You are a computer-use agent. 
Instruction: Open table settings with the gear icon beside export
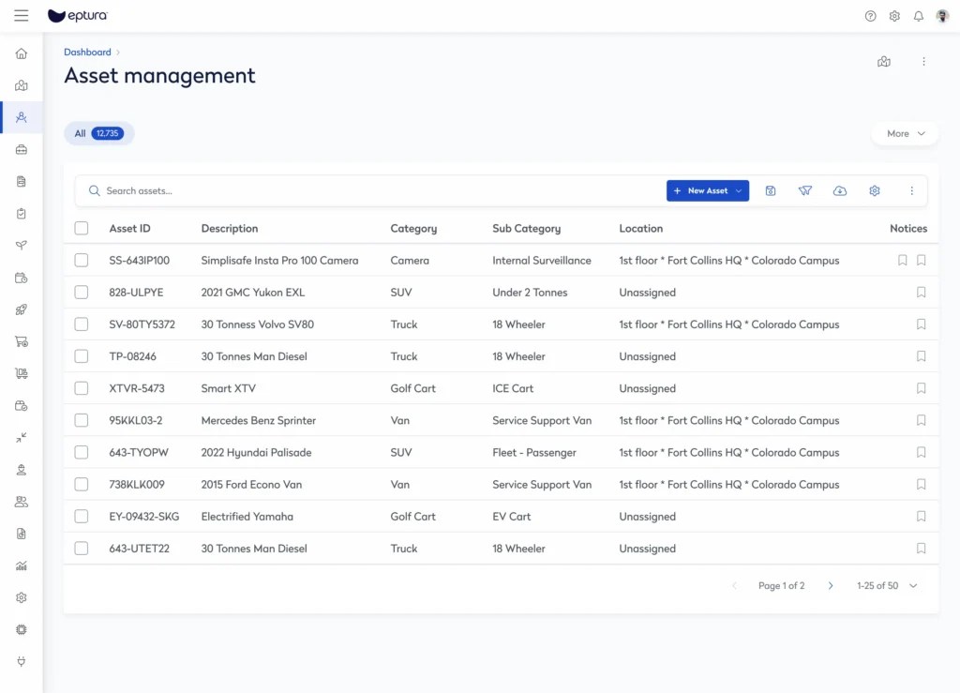[875, 190]
